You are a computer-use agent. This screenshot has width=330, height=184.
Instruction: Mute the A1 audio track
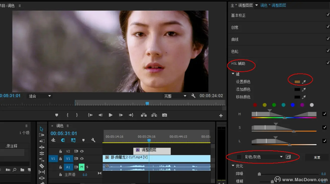(x=82, y=167)
